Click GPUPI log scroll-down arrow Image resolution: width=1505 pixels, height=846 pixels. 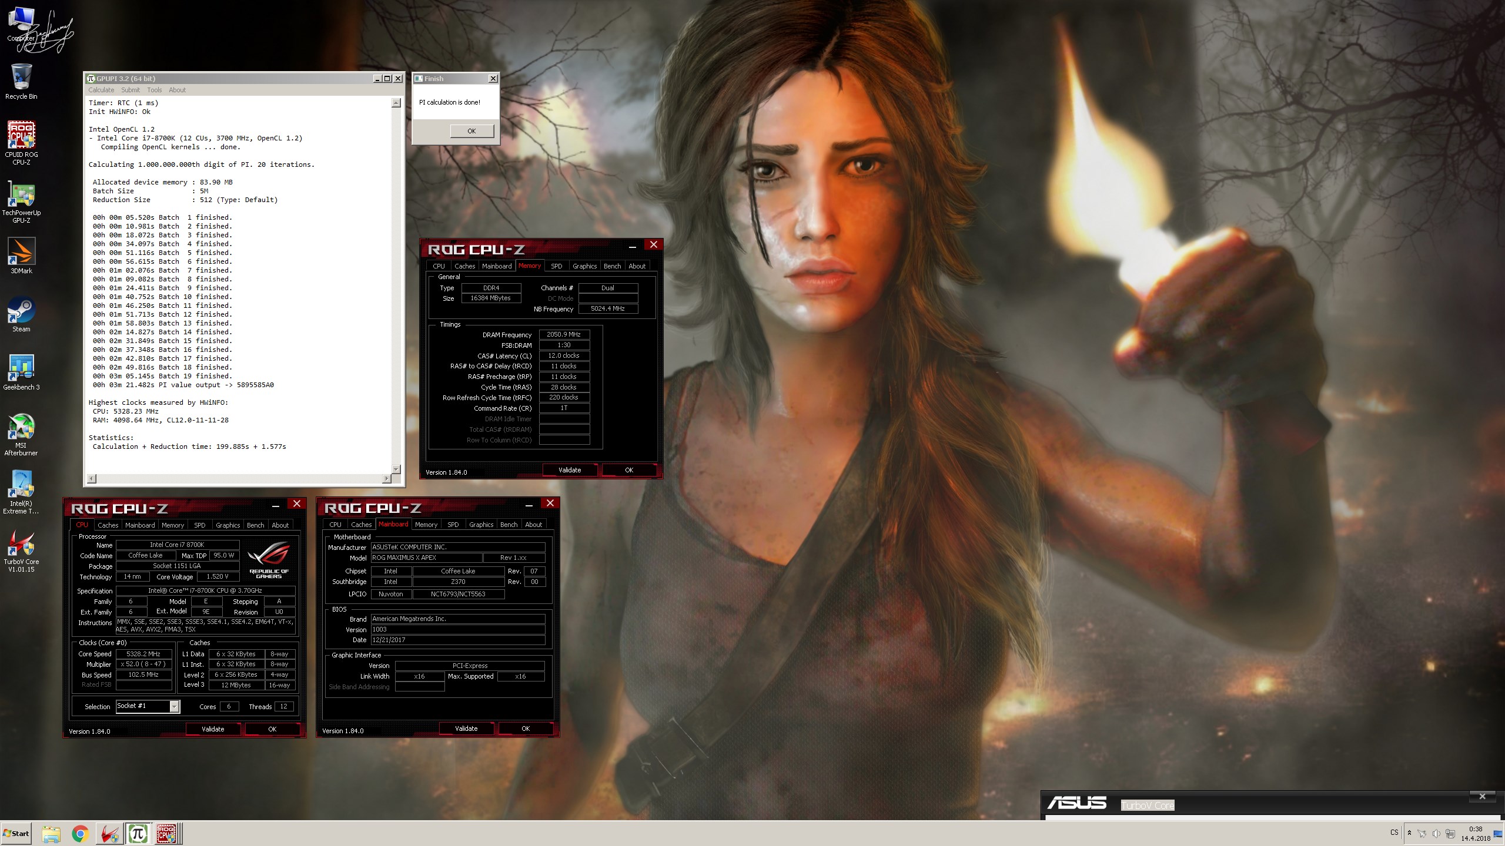coord(396,469)
